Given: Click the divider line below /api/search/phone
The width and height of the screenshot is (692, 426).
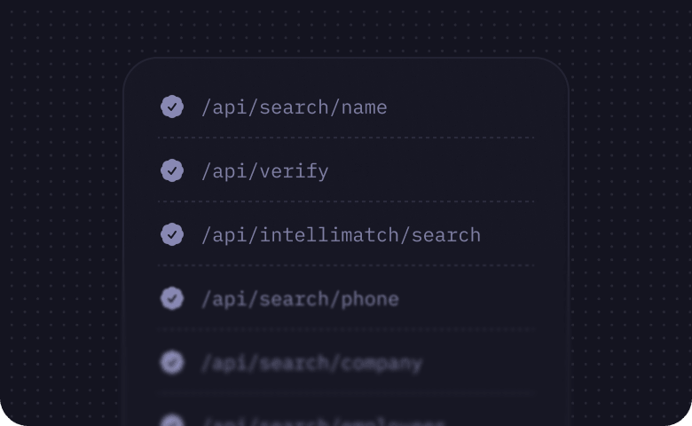Looking at the screenshot, I should click(346, 329).
